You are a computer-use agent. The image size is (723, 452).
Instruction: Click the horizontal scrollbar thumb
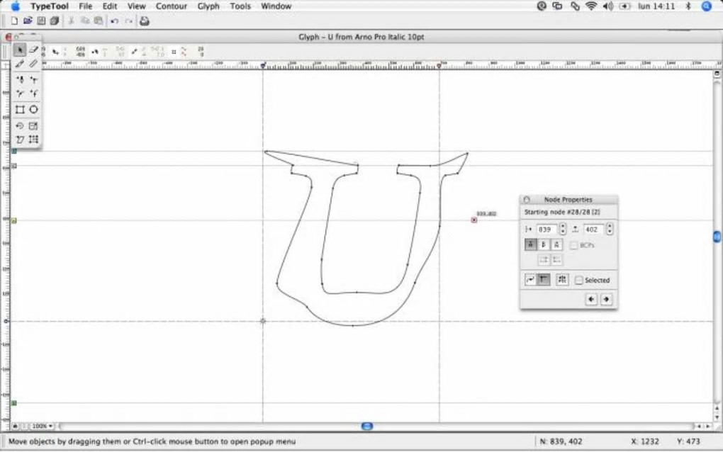click(x=366, y=426)
